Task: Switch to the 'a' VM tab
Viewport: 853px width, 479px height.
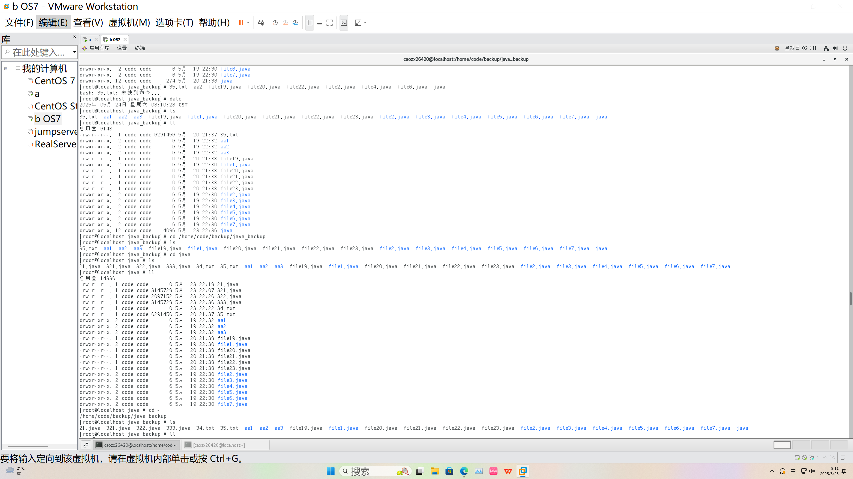Action: (x=88, y=39)
